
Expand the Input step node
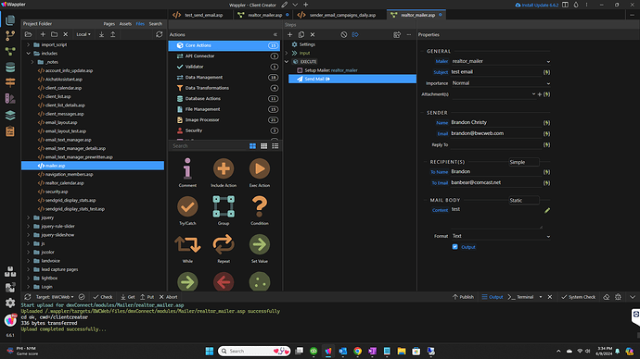(287, 53)
